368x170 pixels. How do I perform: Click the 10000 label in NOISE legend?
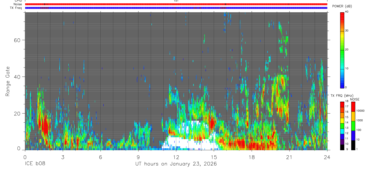point(360,111)
